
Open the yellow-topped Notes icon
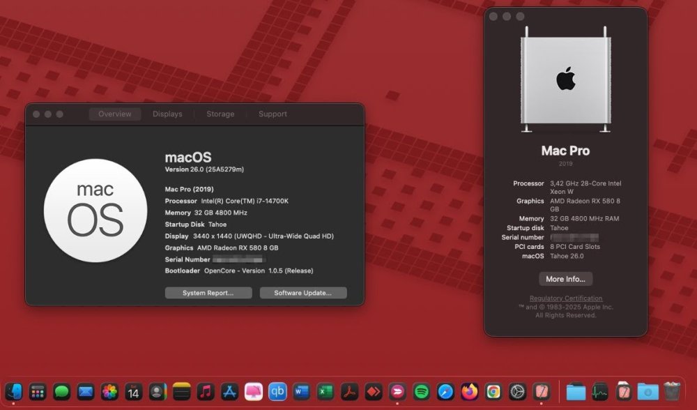click(181, 392)
